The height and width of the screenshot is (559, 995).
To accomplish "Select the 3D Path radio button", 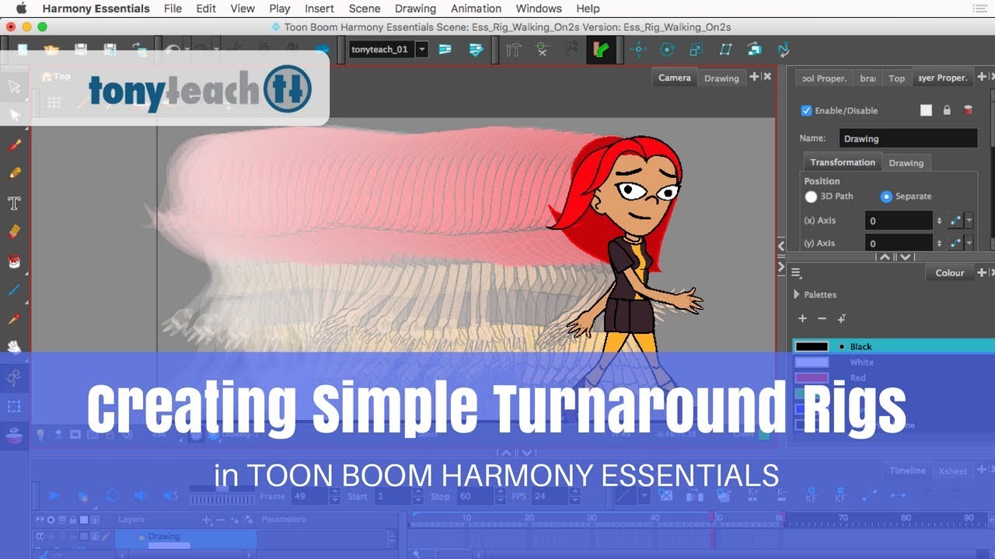I will pos(811,196).
